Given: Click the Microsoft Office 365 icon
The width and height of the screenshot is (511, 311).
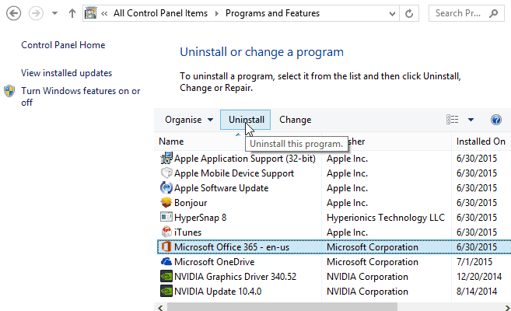Looking at the screenshot, I should pyautogui.click(x=166, y=247).
